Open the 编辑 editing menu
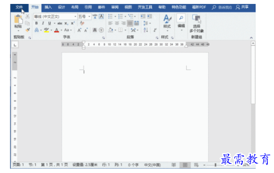This screenshot has height=173, width=274. pos(181,23)
